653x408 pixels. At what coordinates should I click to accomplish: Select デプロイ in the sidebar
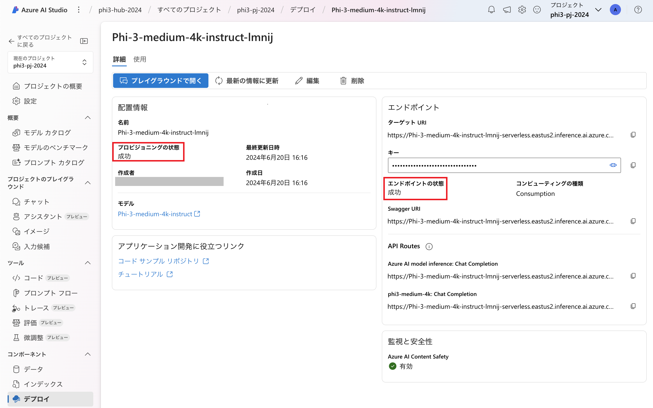tap(50, 399)
